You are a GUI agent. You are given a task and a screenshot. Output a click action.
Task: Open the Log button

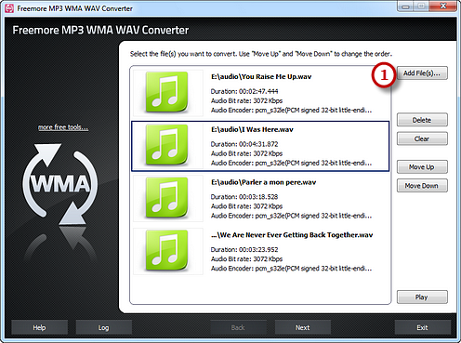[x=103, y=327]
